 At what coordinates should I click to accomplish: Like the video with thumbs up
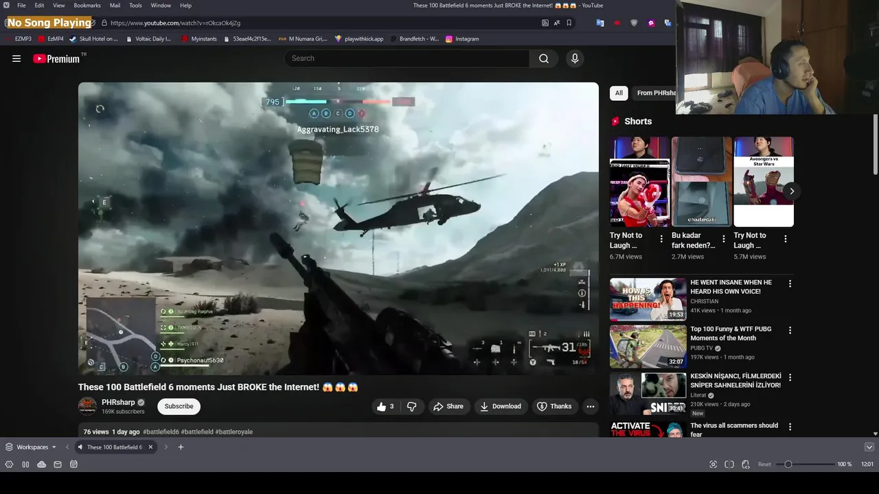click(385, 406)
